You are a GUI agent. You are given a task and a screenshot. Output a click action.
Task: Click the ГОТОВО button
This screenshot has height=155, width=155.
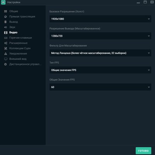coord(143,151)
